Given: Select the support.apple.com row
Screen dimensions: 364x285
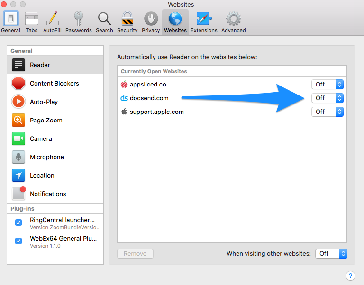Looking at the screenshot, I should (x=232, y=112).
